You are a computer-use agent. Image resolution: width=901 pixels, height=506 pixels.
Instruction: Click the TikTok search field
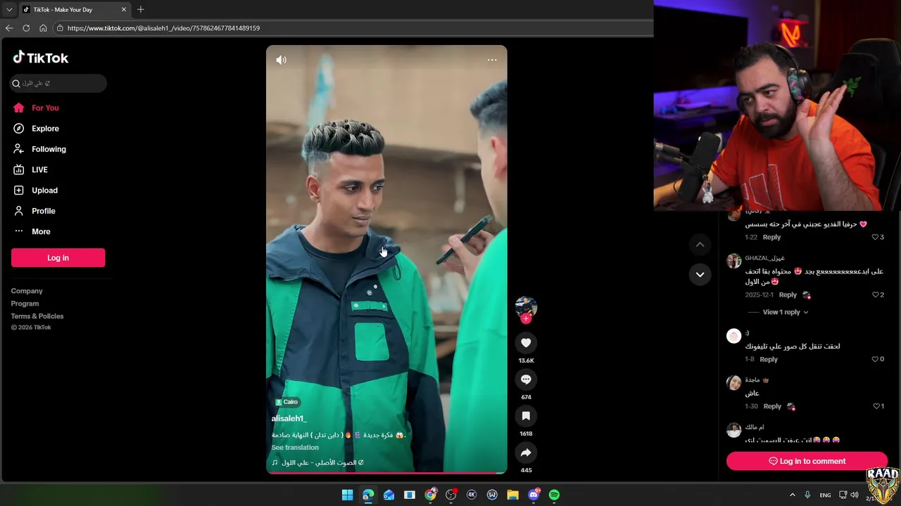coord(58,83)
